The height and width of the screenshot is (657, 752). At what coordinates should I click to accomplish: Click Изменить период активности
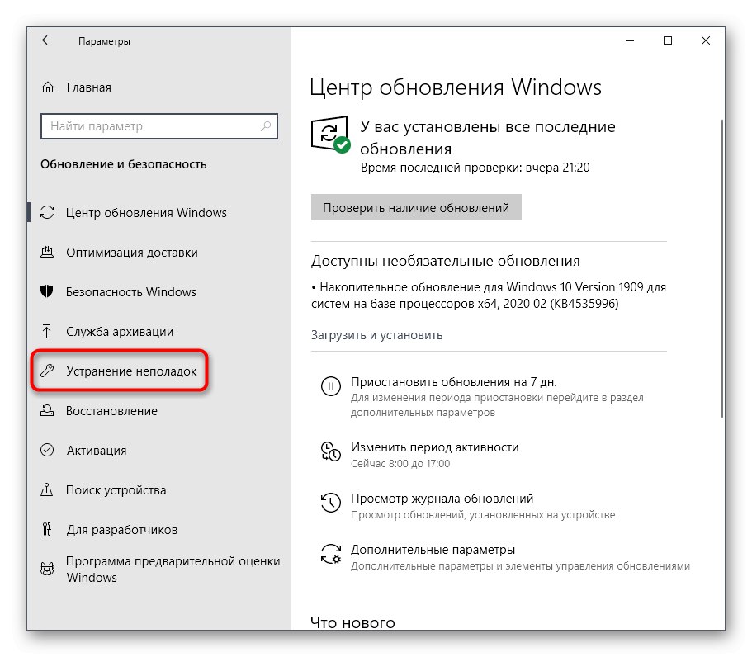coord(434,447)
